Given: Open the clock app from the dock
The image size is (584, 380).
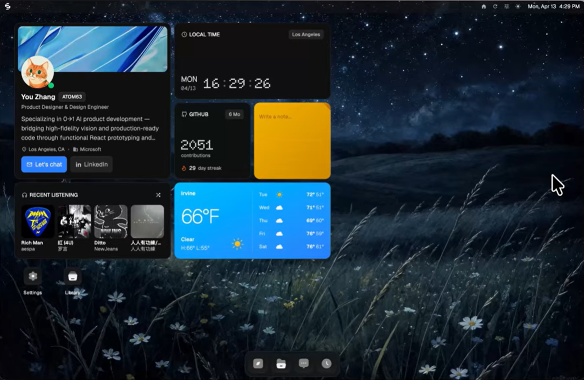Looking at the screenshot, I should click(x=326, y=364).
